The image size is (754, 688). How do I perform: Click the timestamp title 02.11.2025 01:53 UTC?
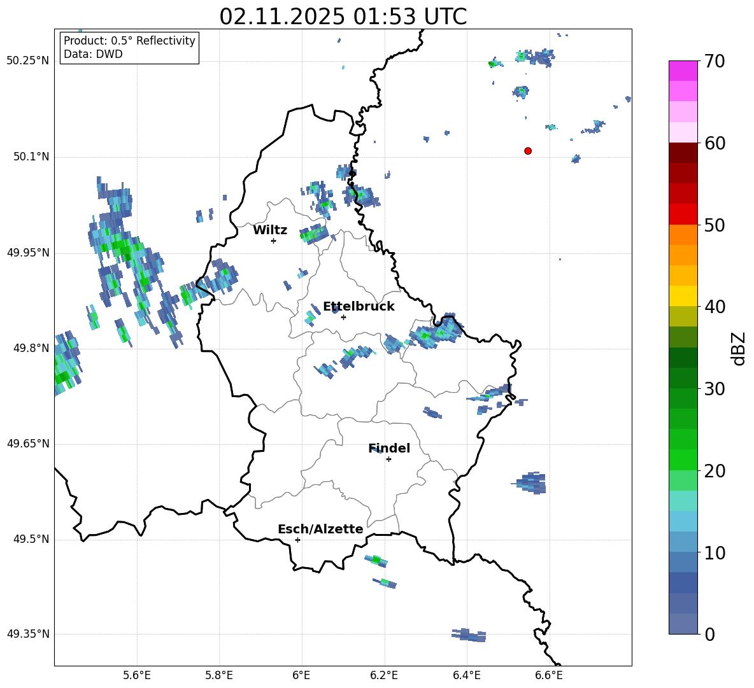[x=343, y=17]
